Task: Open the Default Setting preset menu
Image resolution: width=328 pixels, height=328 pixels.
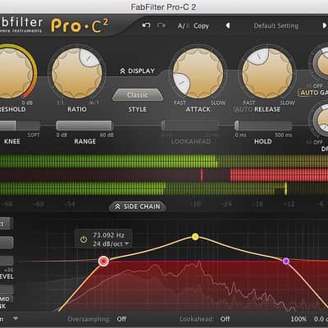Action: tap(276, 26)
